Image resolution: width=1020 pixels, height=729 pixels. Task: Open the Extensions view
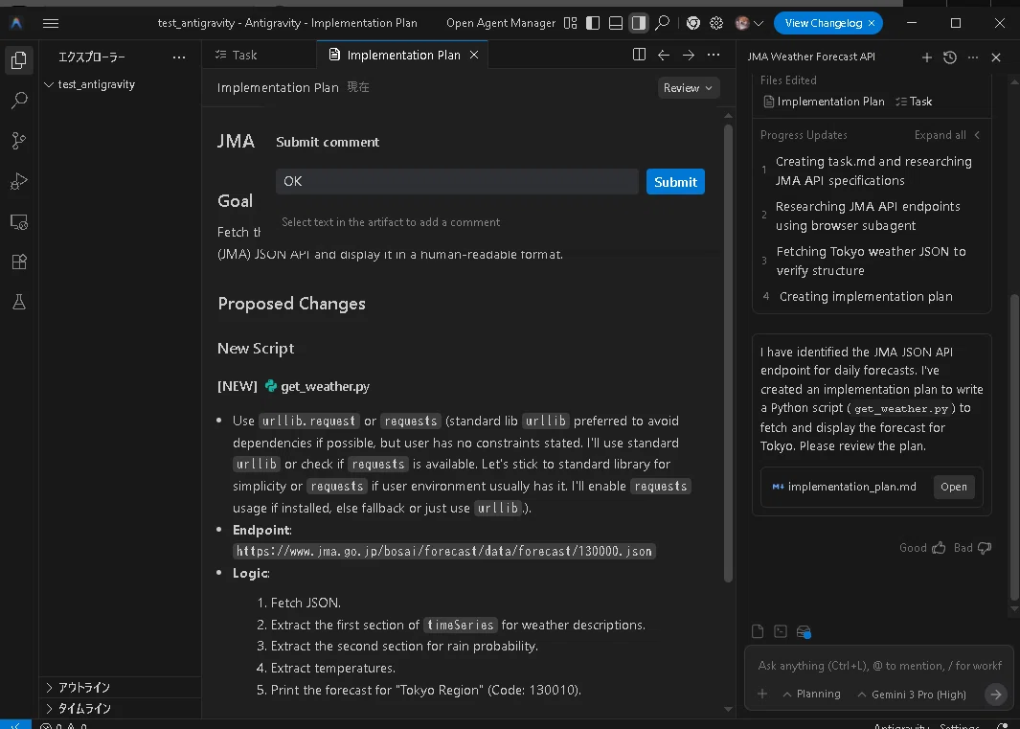[x=19, y=262]
